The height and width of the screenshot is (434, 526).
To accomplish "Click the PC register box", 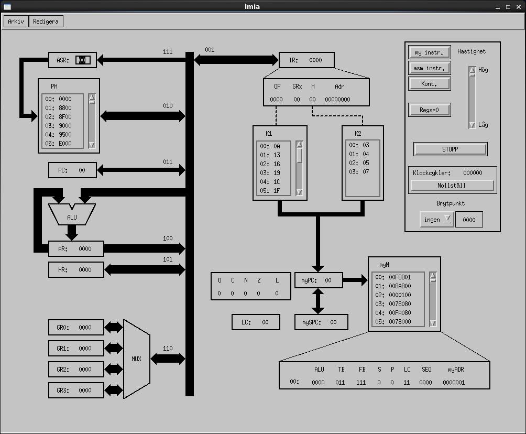I will 72,170.
